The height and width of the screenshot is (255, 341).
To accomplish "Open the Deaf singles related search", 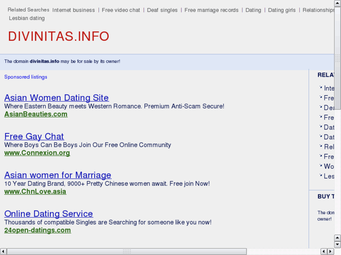I will point(162,10).
